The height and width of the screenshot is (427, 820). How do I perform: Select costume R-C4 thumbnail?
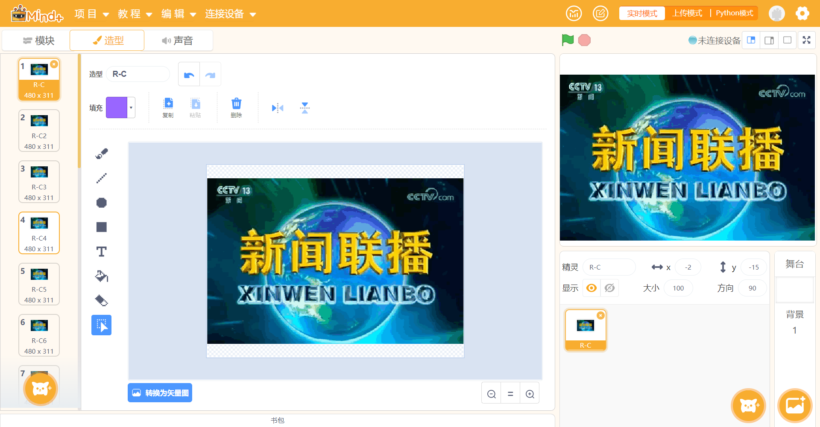[39, 233]
